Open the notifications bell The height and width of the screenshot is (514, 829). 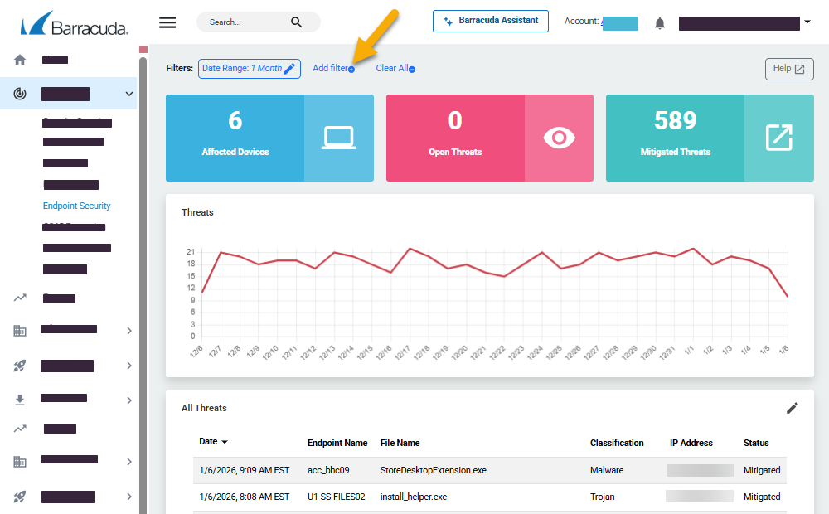pyautogui.click(x=660, y=23)
